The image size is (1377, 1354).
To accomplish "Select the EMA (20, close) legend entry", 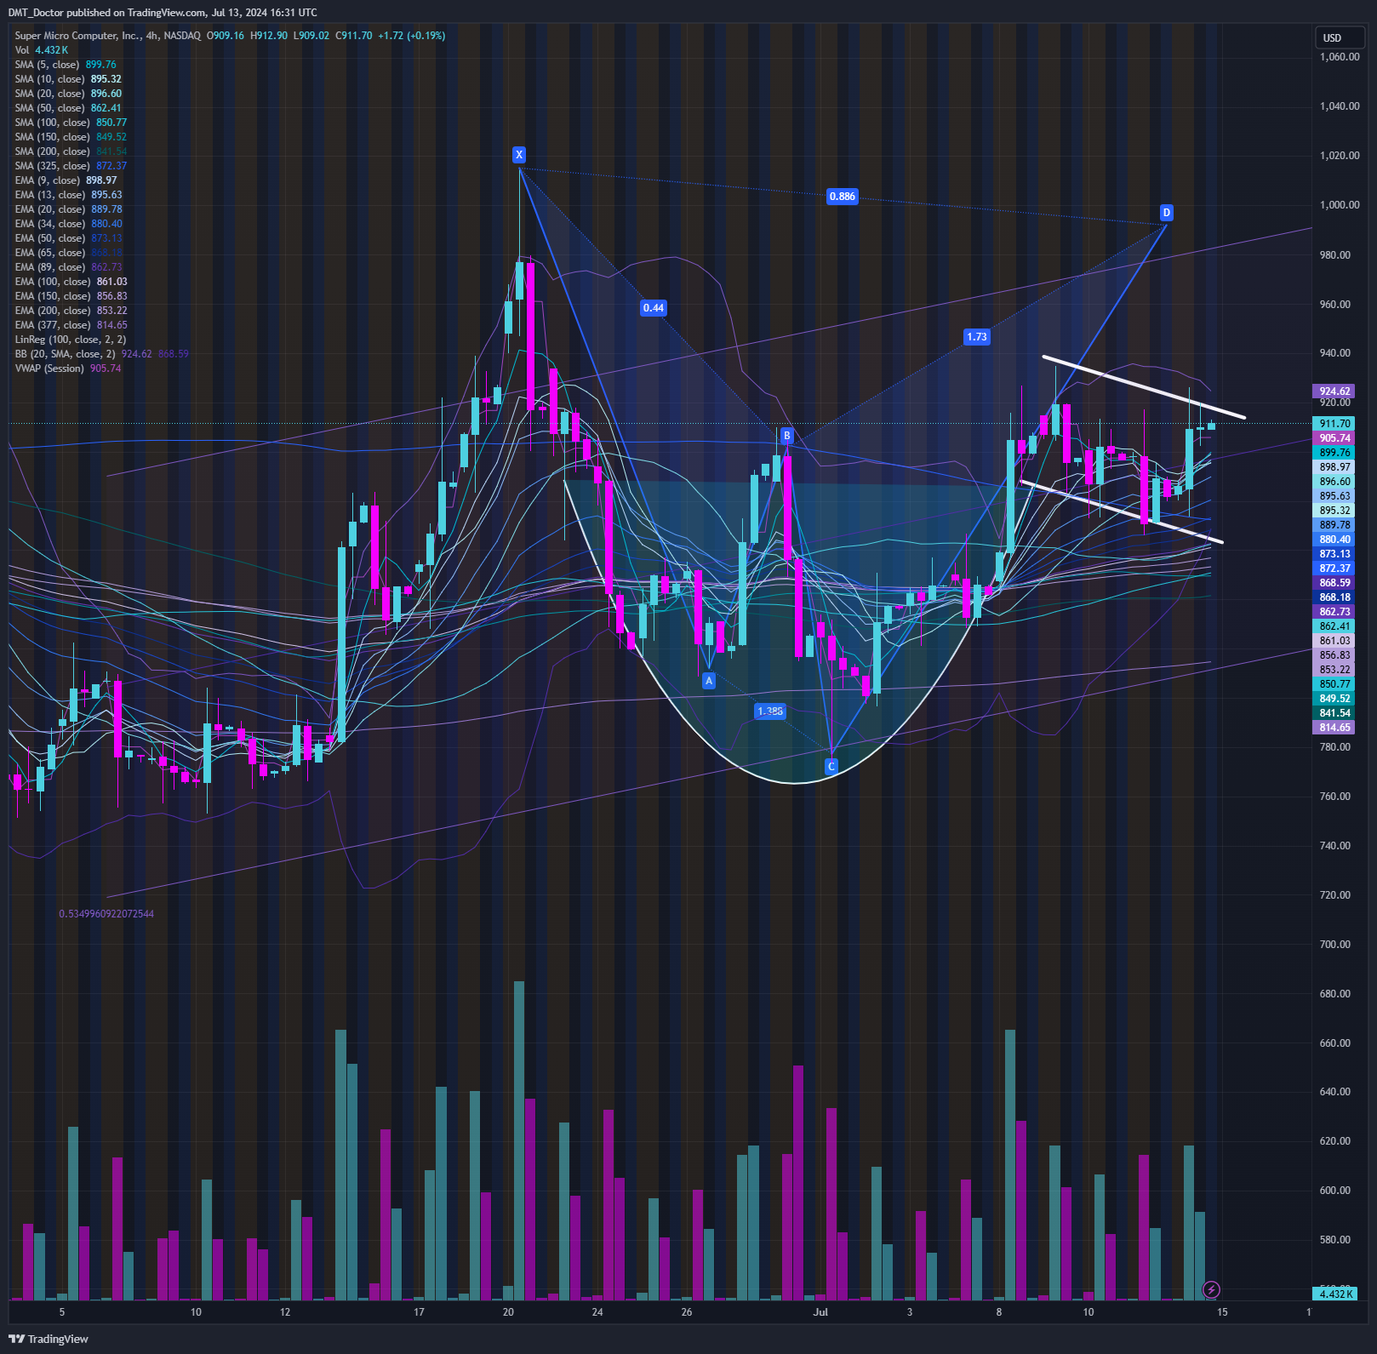I will pos(68,209).
